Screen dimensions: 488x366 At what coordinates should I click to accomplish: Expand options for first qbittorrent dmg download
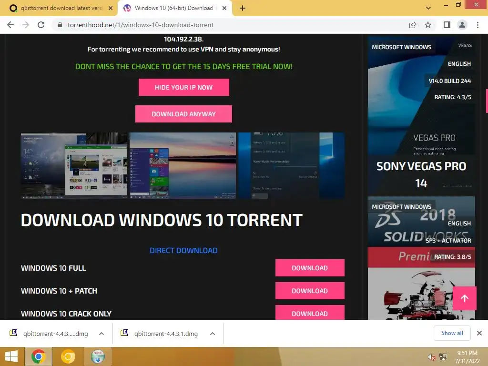tap(102, 334)
